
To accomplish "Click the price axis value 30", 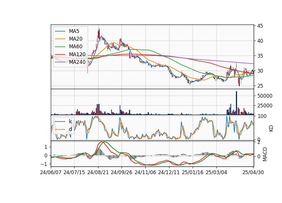I will point(260,71).
